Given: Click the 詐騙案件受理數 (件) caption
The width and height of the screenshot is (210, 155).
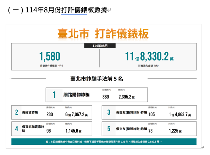Looking at the screenshot, I should point(51,66).
